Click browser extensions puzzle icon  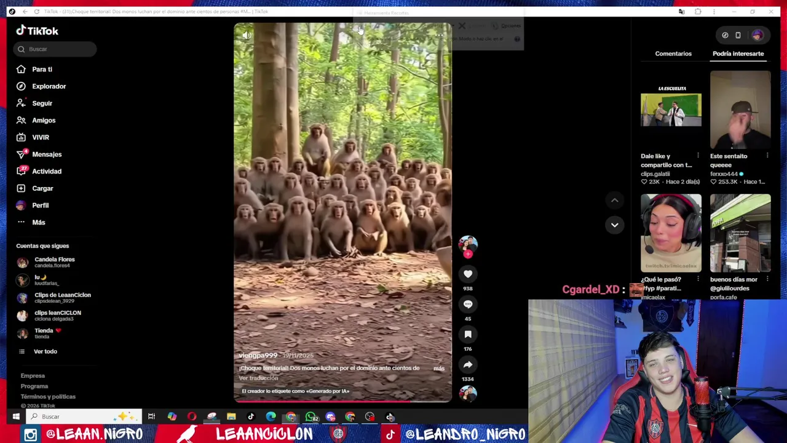[698, 12]
